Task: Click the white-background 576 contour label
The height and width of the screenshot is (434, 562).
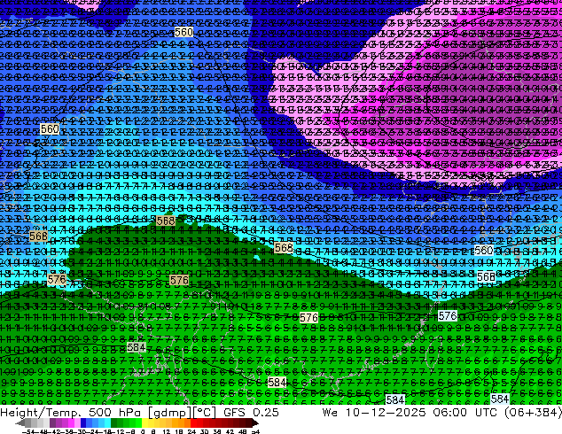Action: (448, 315)
